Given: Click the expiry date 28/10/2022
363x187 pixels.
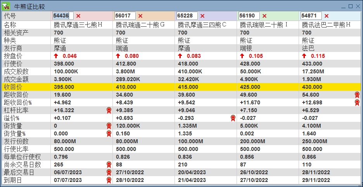Looking at the screenshot, I should [x=130, y=180].
